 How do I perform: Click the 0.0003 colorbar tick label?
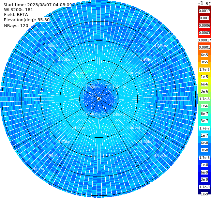click(x=204, y=33)
